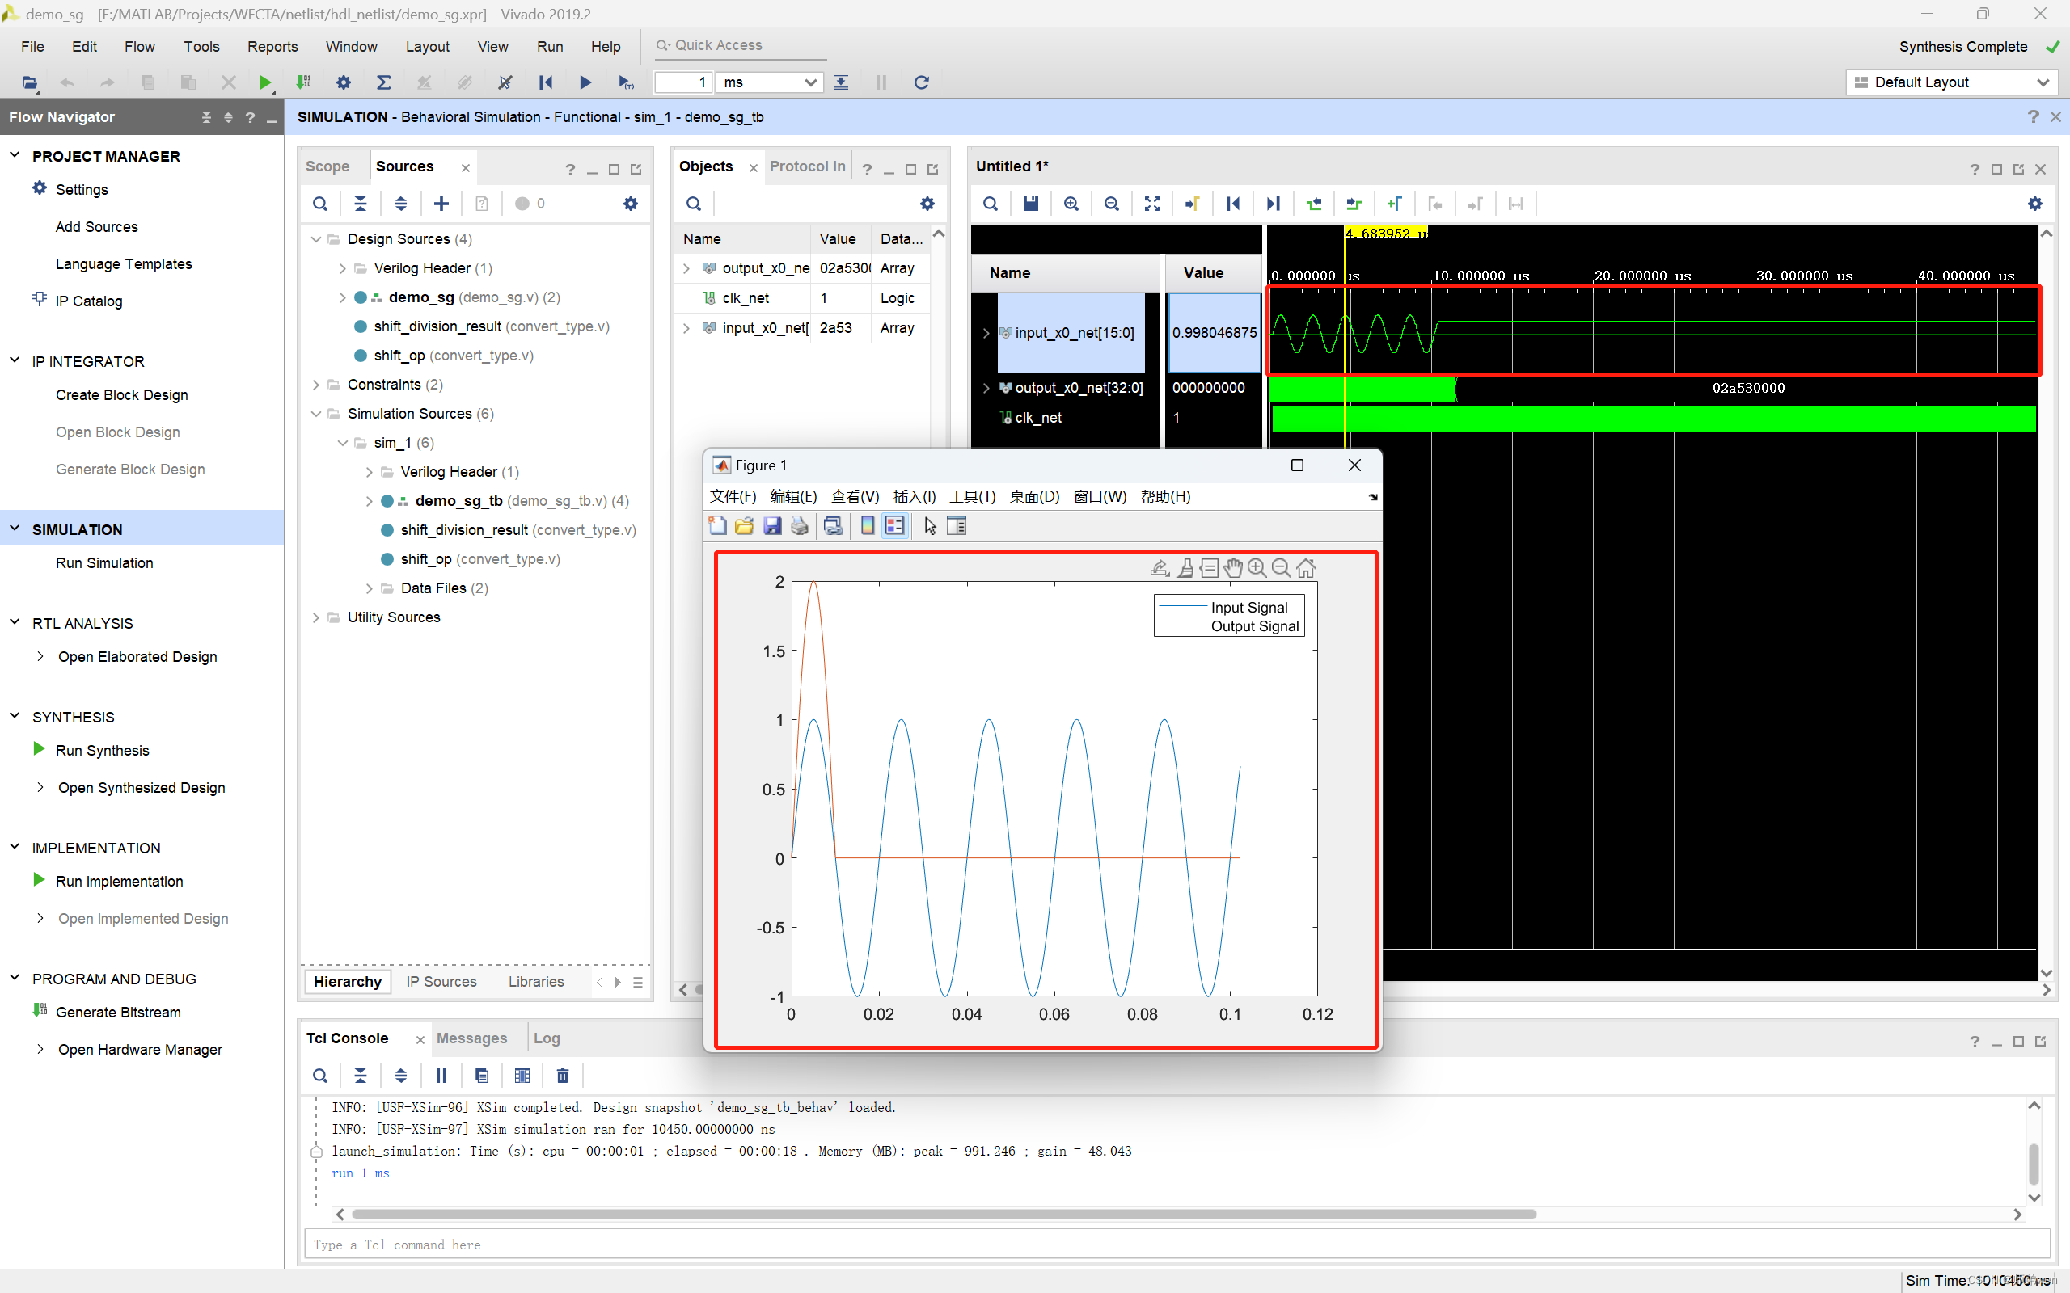Click Run Synthesis in Flow Navigator

pos(102,750)
